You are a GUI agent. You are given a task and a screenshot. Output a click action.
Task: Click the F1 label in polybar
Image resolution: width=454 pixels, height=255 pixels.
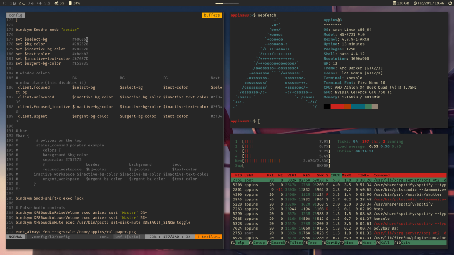(x=5, y=3)
